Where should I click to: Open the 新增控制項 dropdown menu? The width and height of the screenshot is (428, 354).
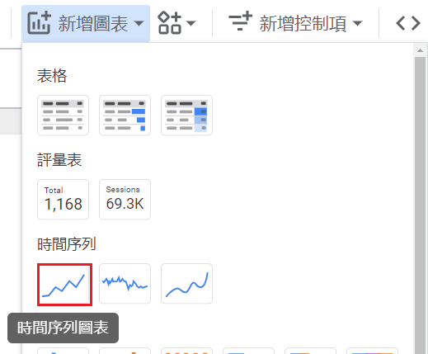(295, 23)
